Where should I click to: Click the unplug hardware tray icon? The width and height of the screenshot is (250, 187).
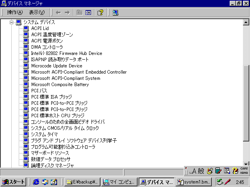tap(220, 182)
